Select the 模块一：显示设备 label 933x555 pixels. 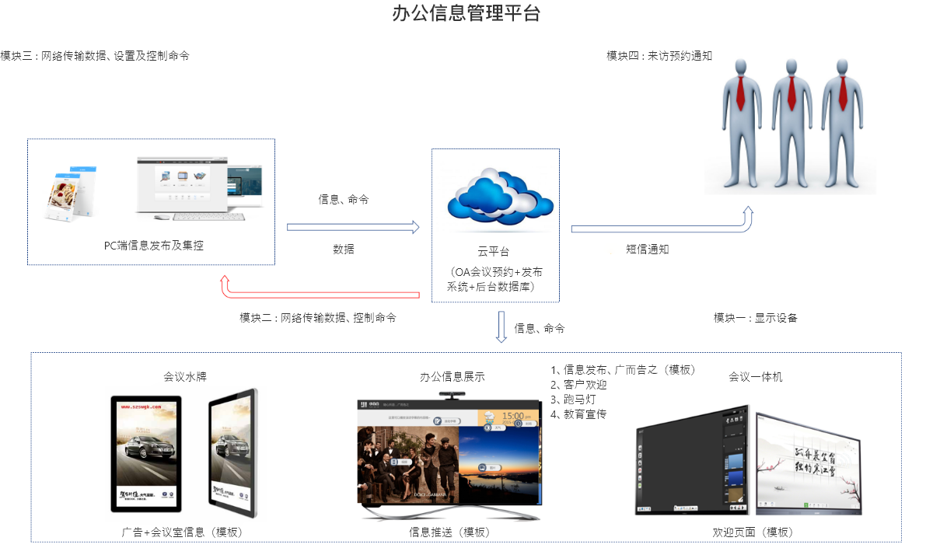pos(756,317)
